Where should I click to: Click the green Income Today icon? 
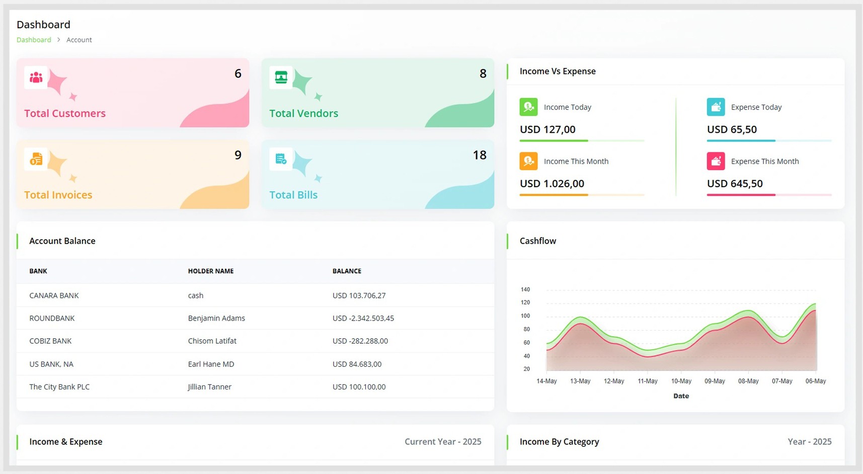[528, 107]
